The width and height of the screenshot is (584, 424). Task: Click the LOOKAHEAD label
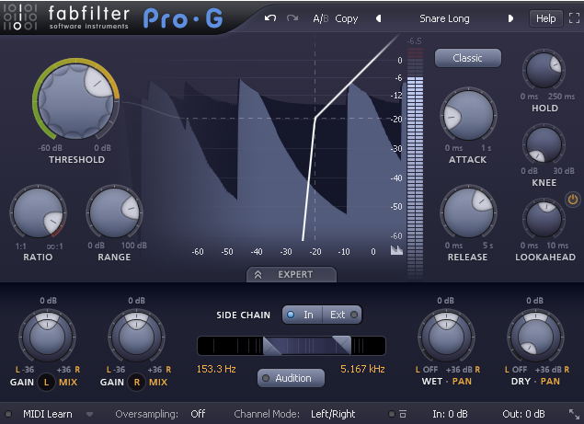tap(545, 258)
